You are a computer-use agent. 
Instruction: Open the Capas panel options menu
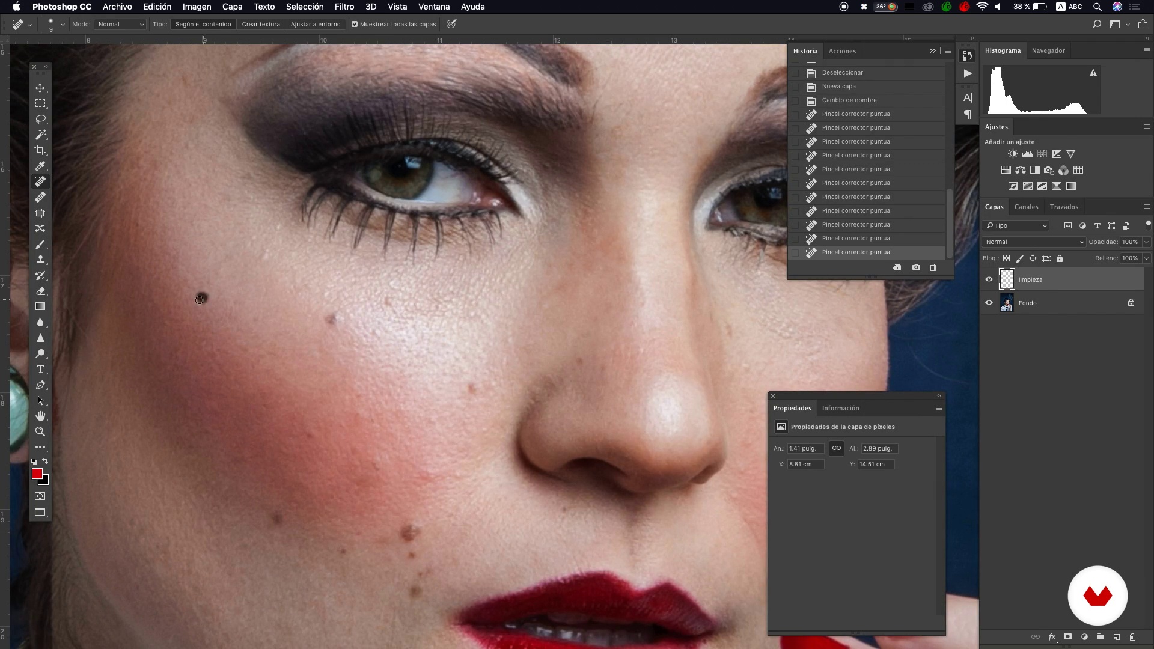tap(1146, 207)
